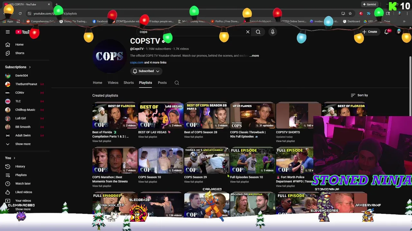Viewport: 412px width, 231px height.
Task: Click the Create button
Action: (x=369, y=32)
